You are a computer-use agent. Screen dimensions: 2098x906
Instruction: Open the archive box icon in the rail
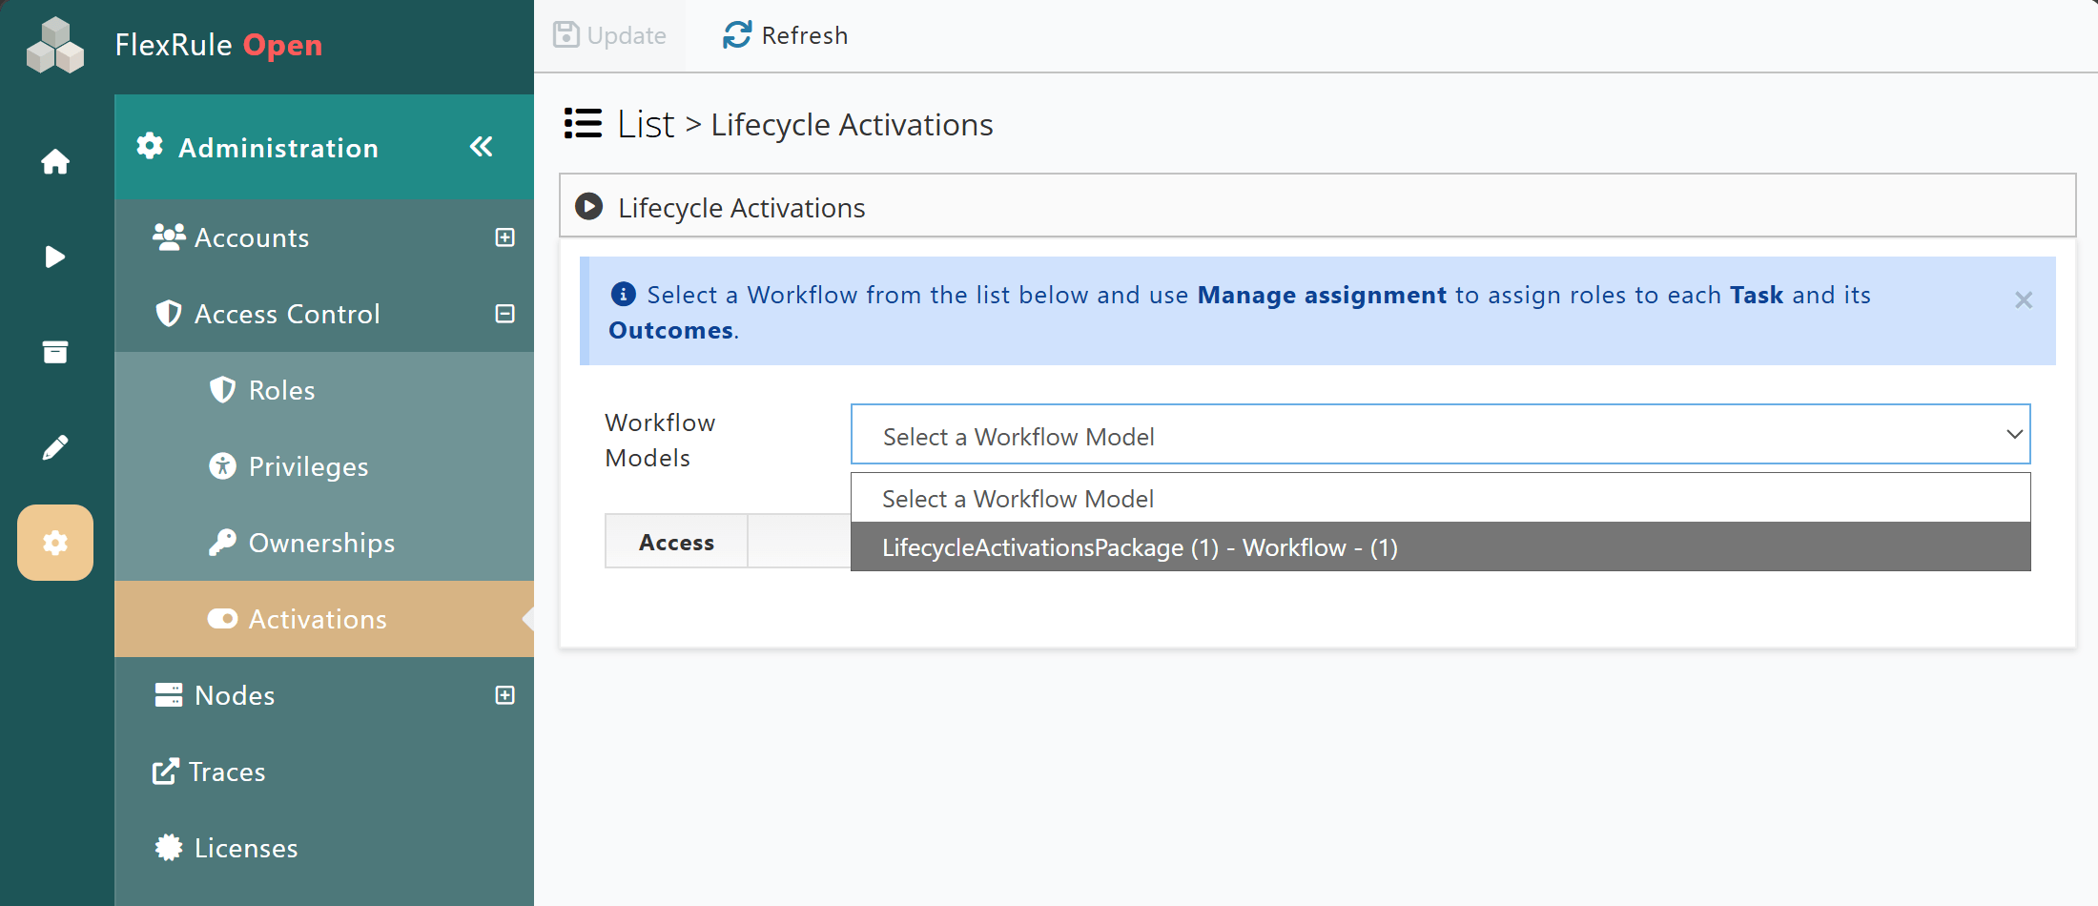point(55,352)
